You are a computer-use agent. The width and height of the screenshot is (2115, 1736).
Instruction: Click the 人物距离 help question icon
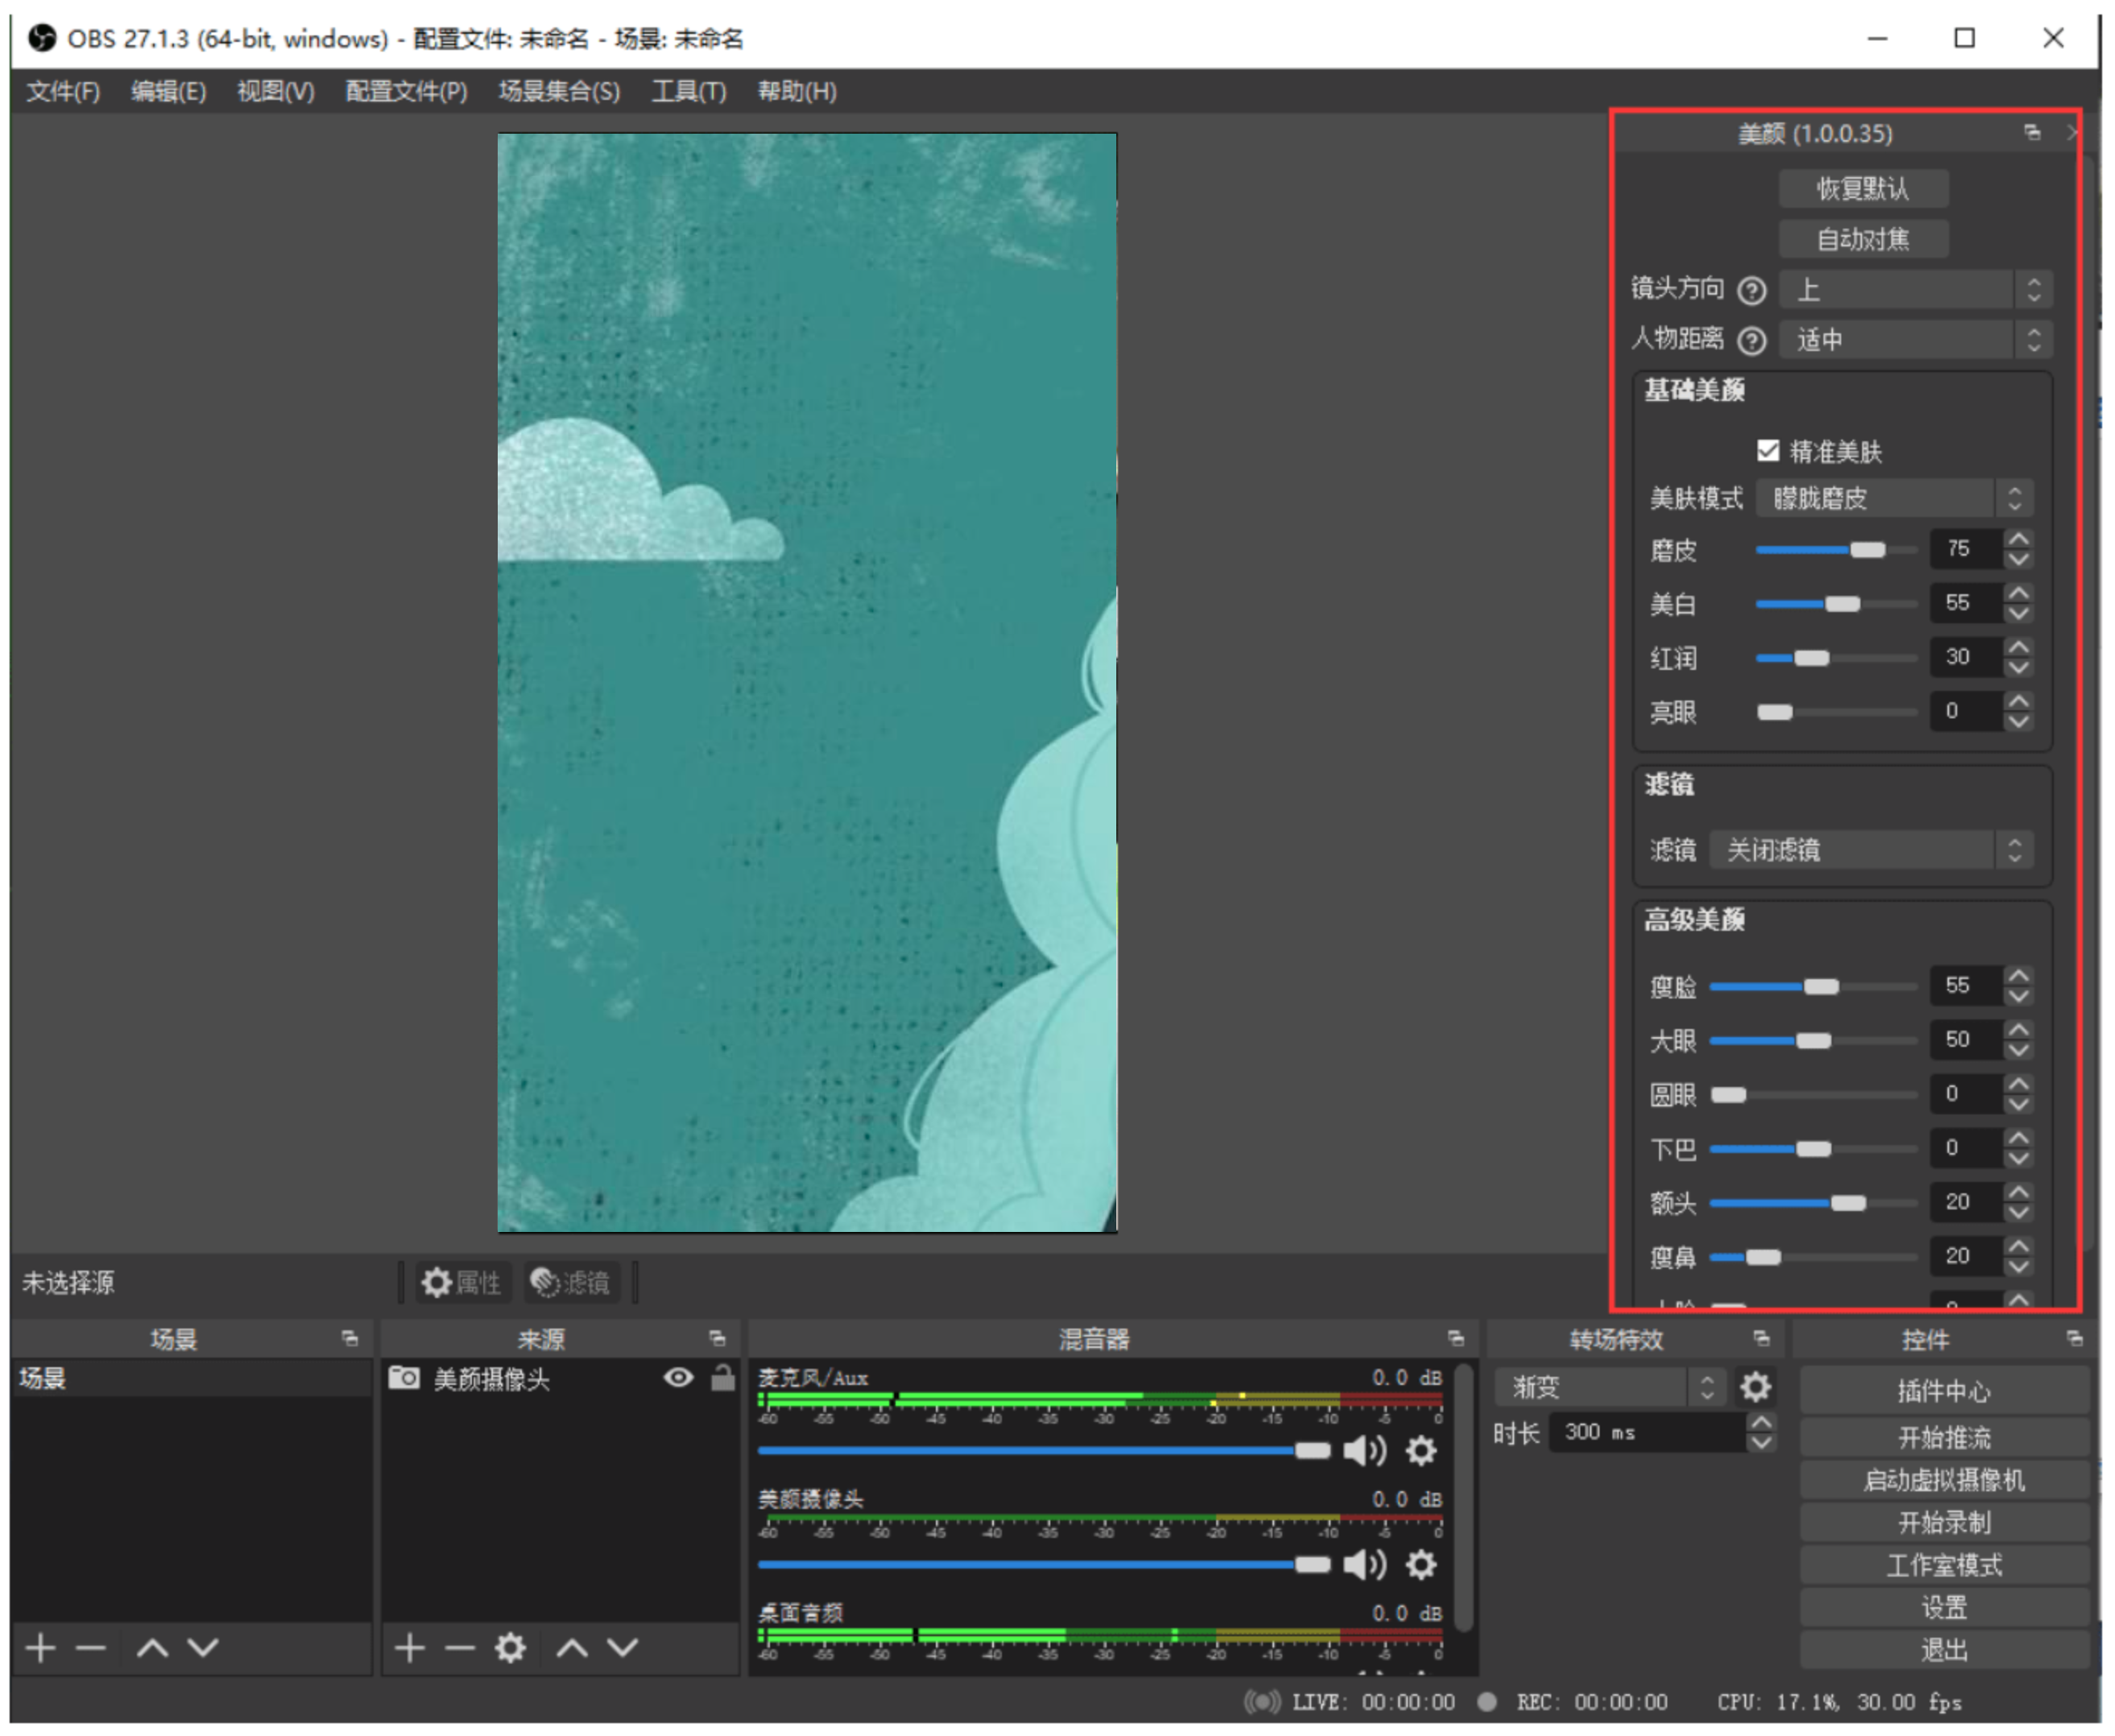(1752, 340)
